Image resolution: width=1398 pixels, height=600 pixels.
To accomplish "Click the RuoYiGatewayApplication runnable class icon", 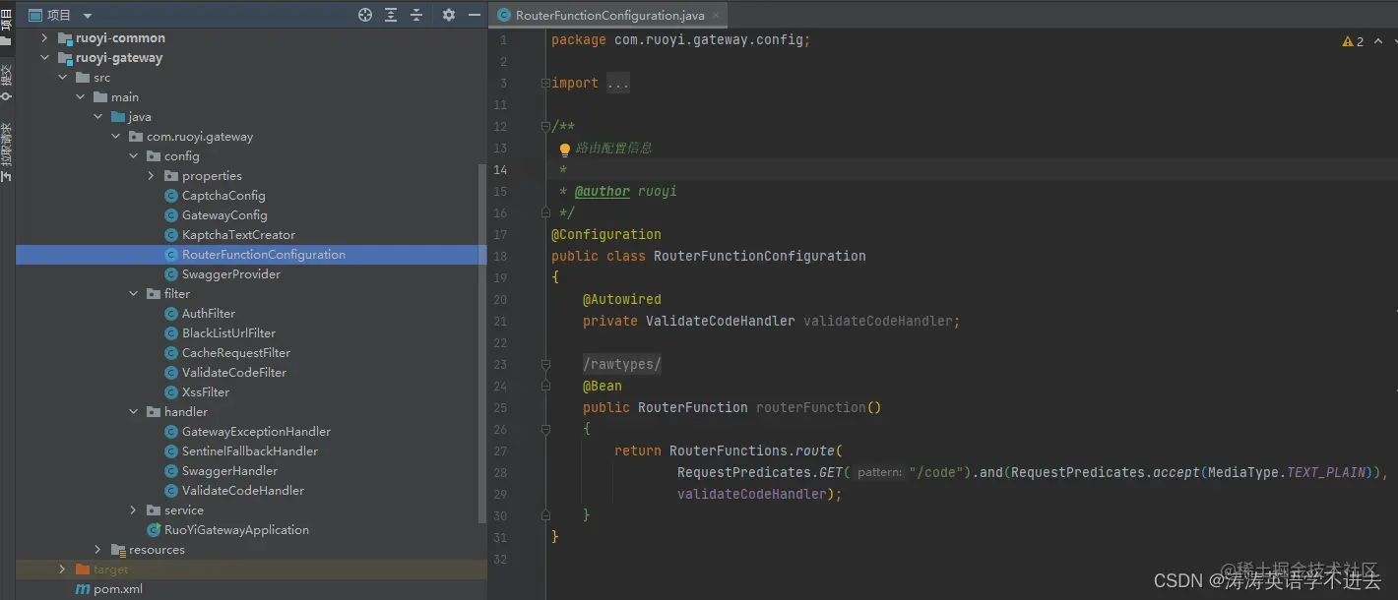I will 154,530.
